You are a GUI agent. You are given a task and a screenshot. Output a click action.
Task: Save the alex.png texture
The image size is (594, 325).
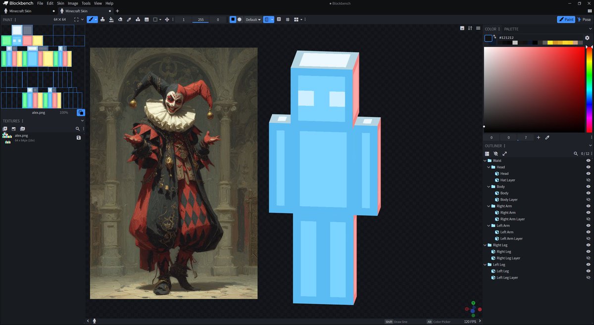tap(79, 137)
